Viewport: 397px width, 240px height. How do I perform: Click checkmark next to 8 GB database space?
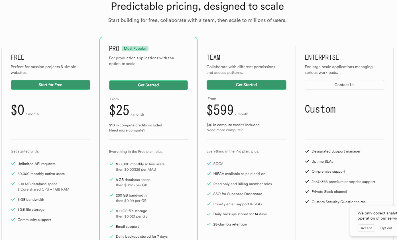tap(111, 180)
